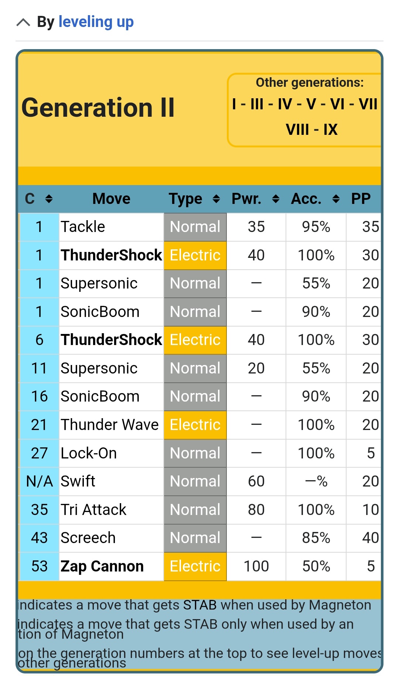Open the Tackle move page

click(x=83, y=227)
